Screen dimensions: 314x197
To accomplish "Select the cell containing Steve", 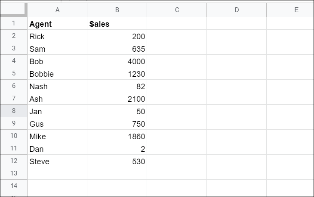I will tap(57, 162).
